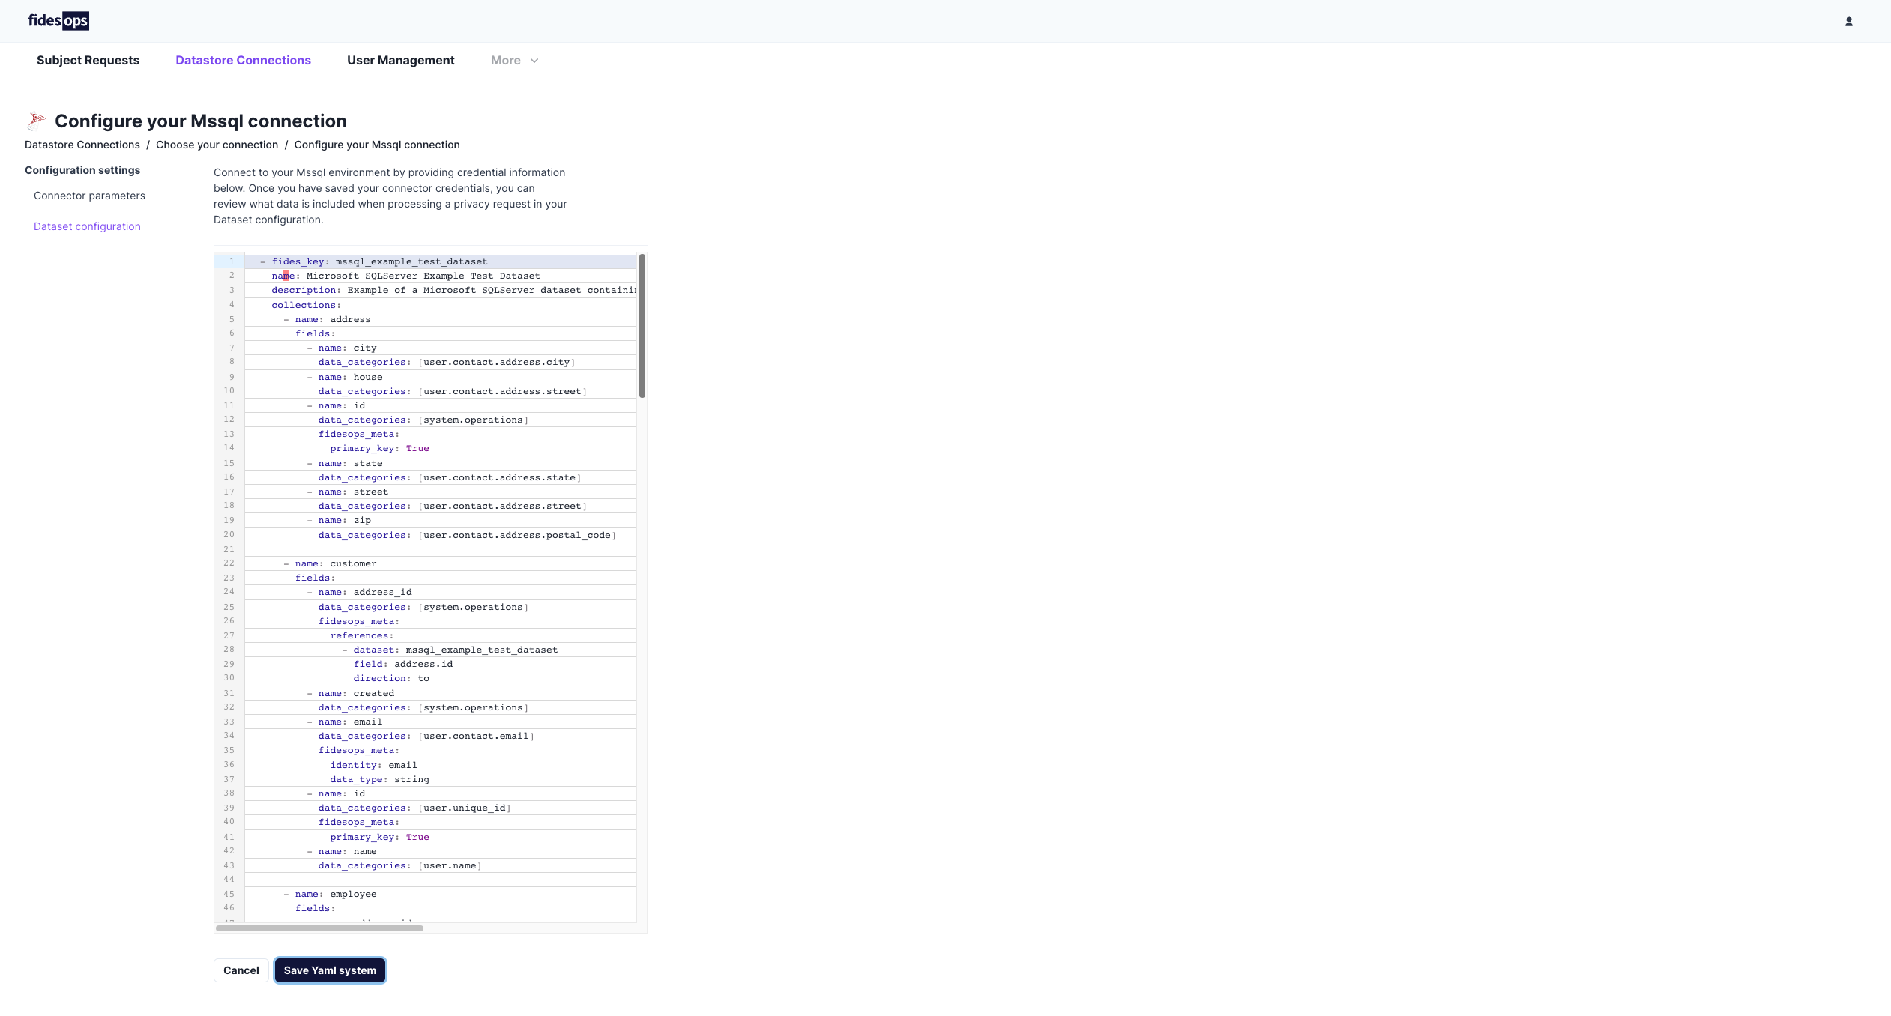Click the Mssql connector logo icon
This screenshot has width=1891, height=1016.
point(36,121)
